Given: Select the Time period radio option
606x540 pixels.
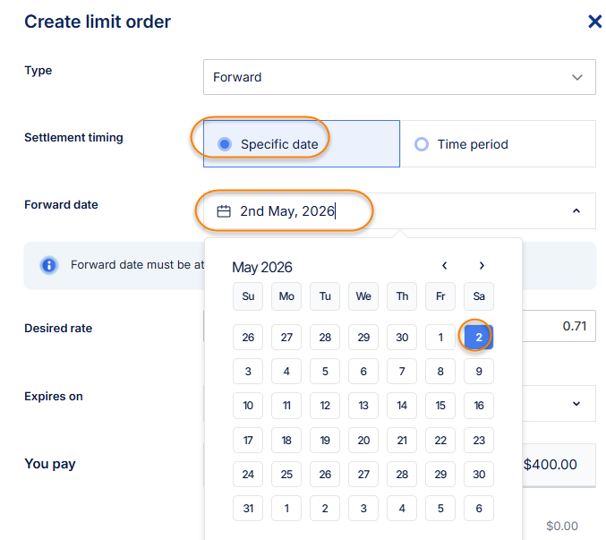Looking at the screenshot, I should pyautogui.click(x=422, y=144).
